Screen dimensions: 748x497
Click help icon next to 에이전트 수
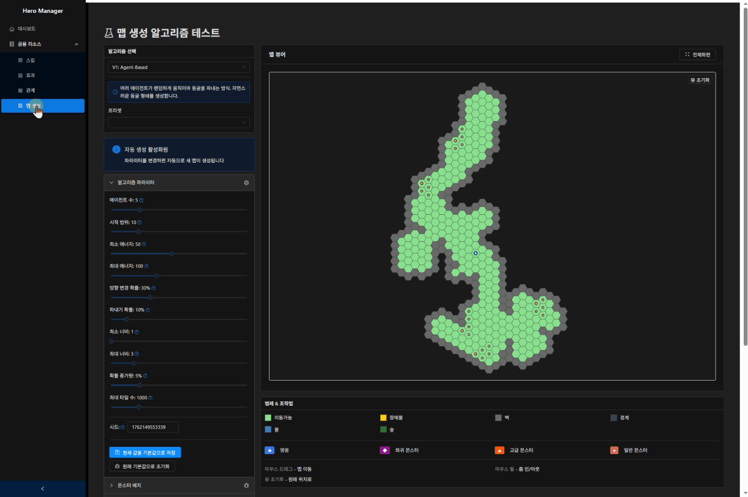(142, 200)
